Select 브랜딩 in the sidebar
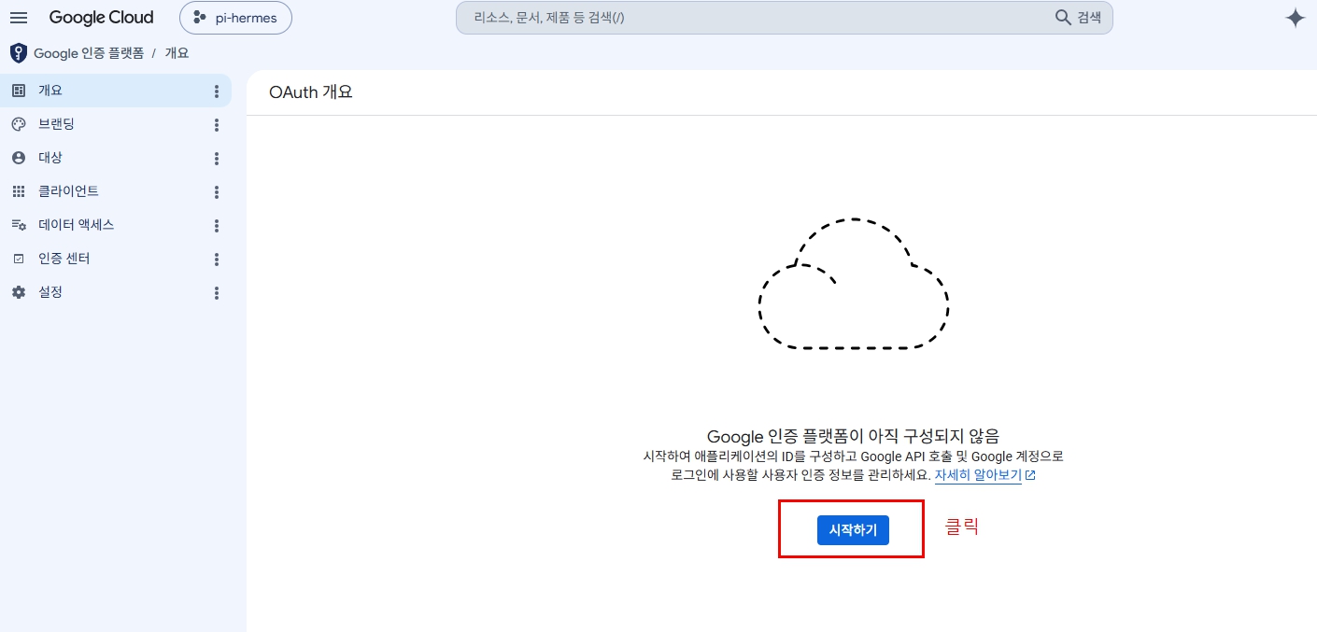The width and height of the screenshot is (1317, 632). 116,124
